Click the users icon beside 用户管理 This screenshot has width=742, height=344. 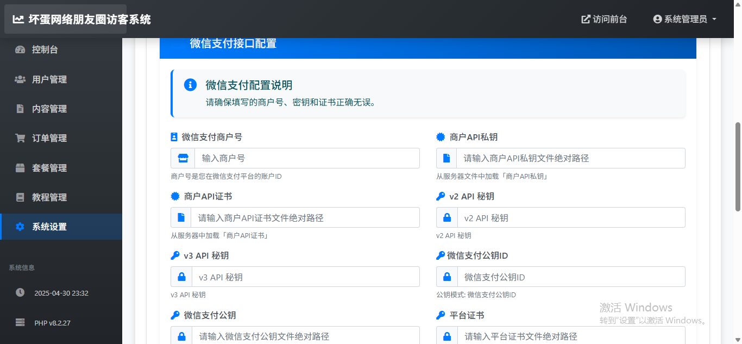(x=20, y=79)
